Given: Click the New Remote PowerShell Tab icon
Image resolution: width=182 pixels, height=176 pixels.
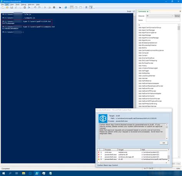Looking at the screenshot, I should point(60,8).
